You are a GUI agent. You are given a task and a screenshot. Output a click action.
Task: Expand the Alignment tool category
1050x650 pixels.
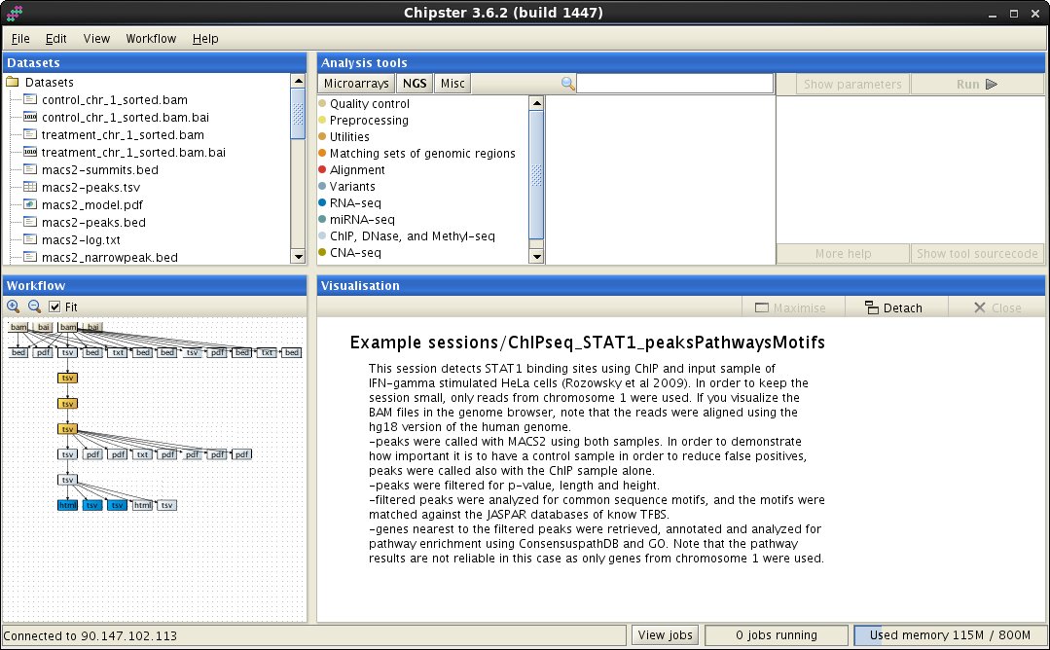[356, 170]
